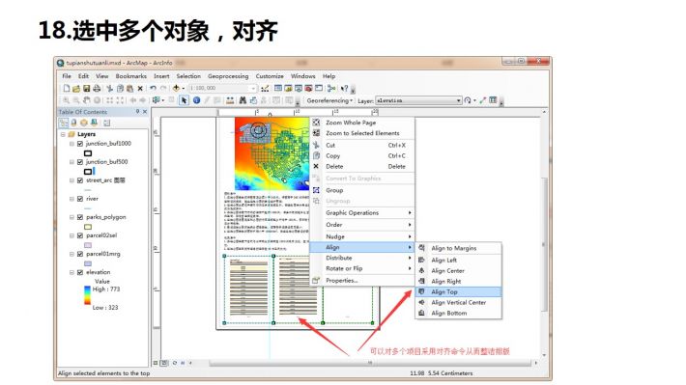This screenshot has width=686, height=385.
Task: Click the Add Data toolbar icon
Action: (x=176, y=88)
